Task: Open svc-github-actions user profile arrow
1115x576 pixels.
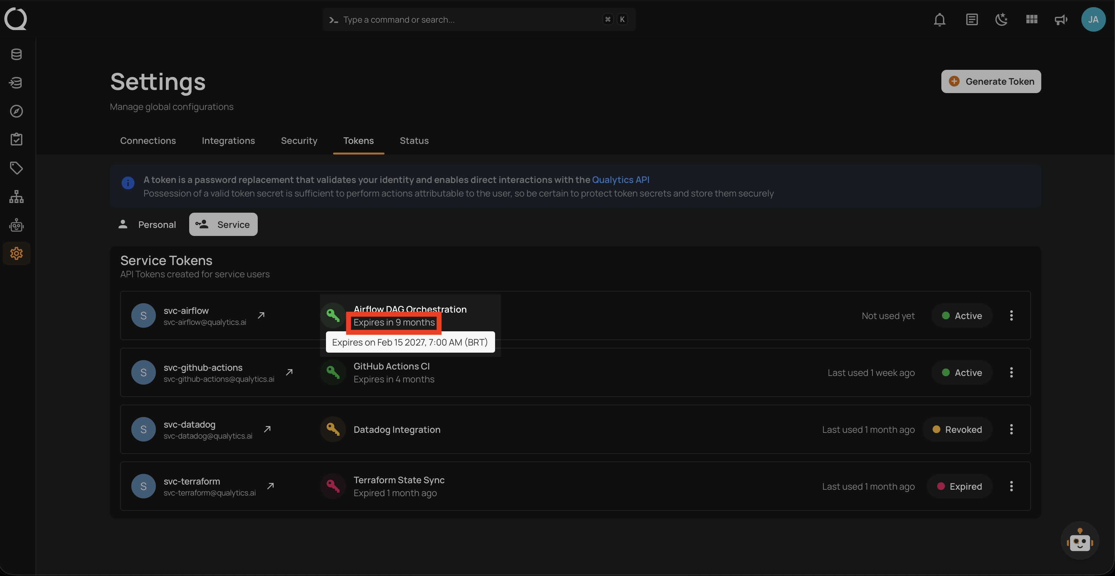Action: [x=289, y=372]
